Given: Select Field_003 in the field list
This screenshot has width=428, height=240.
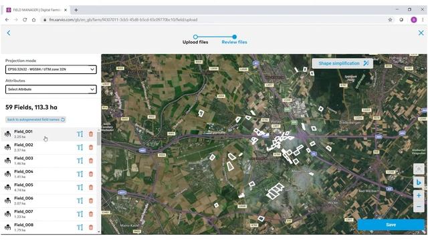Looking at the screenshot, I should [49, 161].
